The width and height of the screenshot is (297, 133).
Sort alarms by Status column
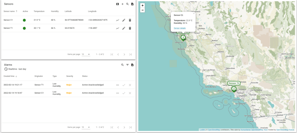85,76
